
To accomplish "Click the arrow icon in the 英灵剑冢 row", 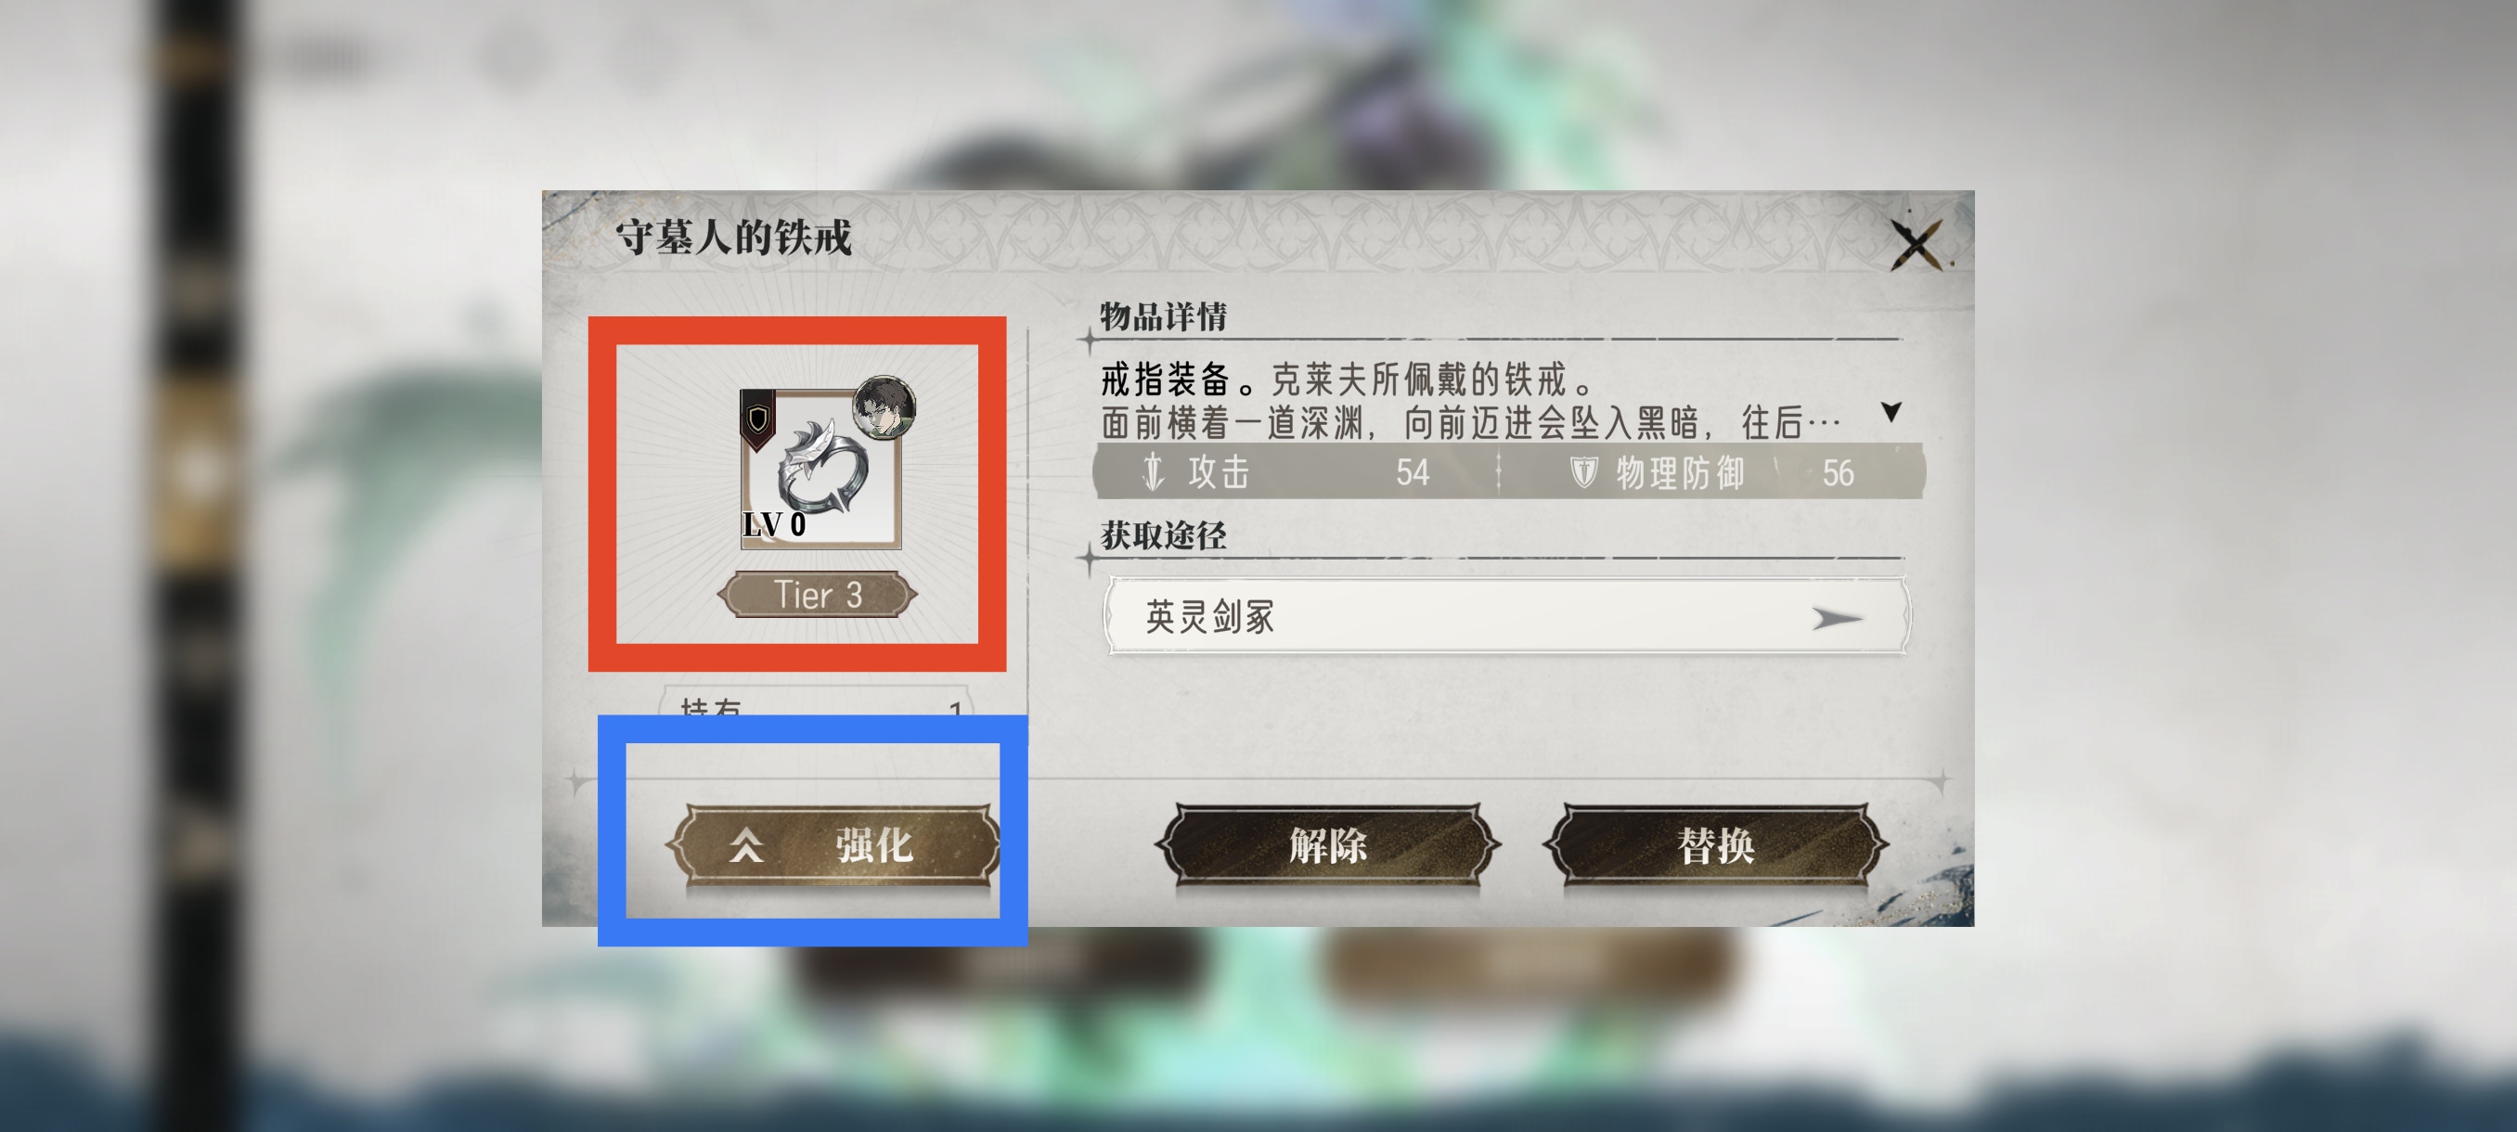I will [1837, 617].
